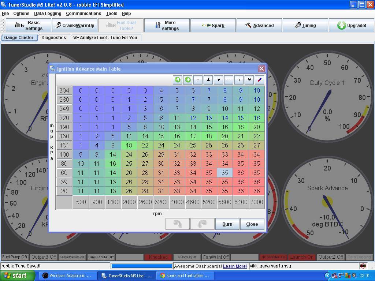
Task: Click the Duty Cycle 1 gauge
Action: point(327,97)
